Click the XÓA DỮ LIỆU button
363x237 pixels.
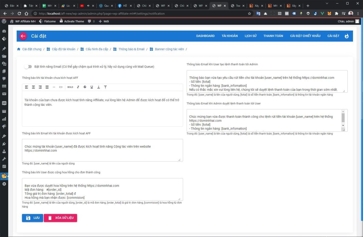(x=60, y=218)
